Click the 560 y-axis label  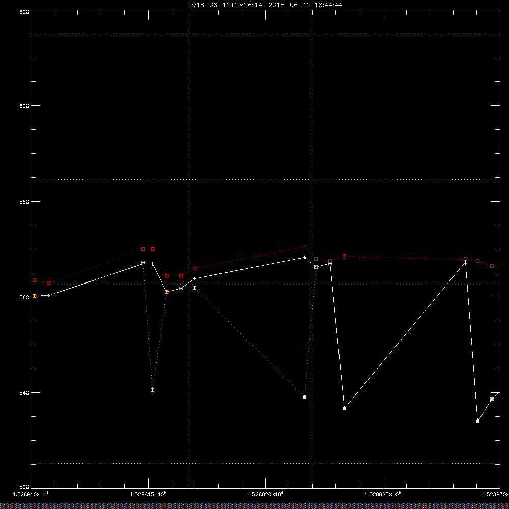tap(24, 297)
